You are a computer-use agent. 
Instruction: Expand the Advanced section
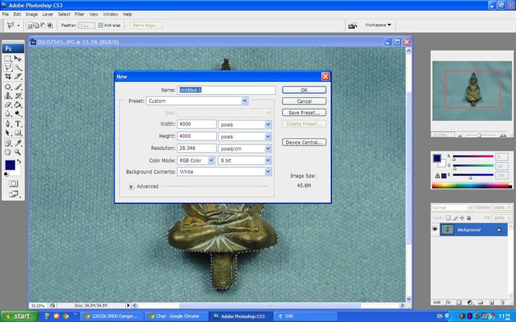pos(131,186)
